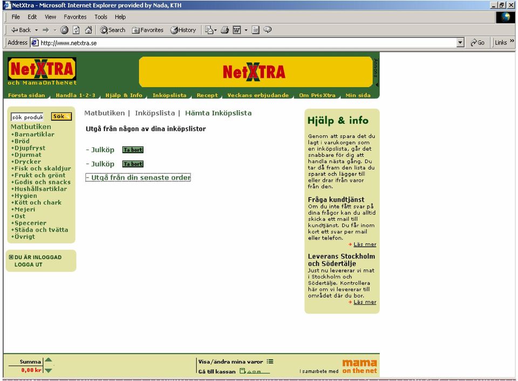Open the Edit menu

pyautogui.click(x=32, y=17)
